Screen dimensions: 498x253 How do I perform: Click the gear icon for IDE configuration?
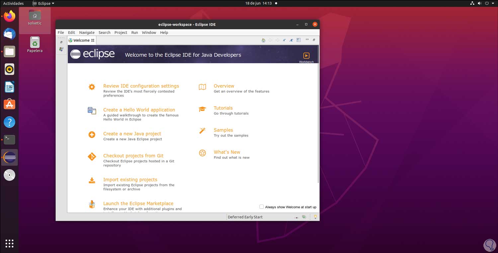pyautogui.click(x=92, y=87)
